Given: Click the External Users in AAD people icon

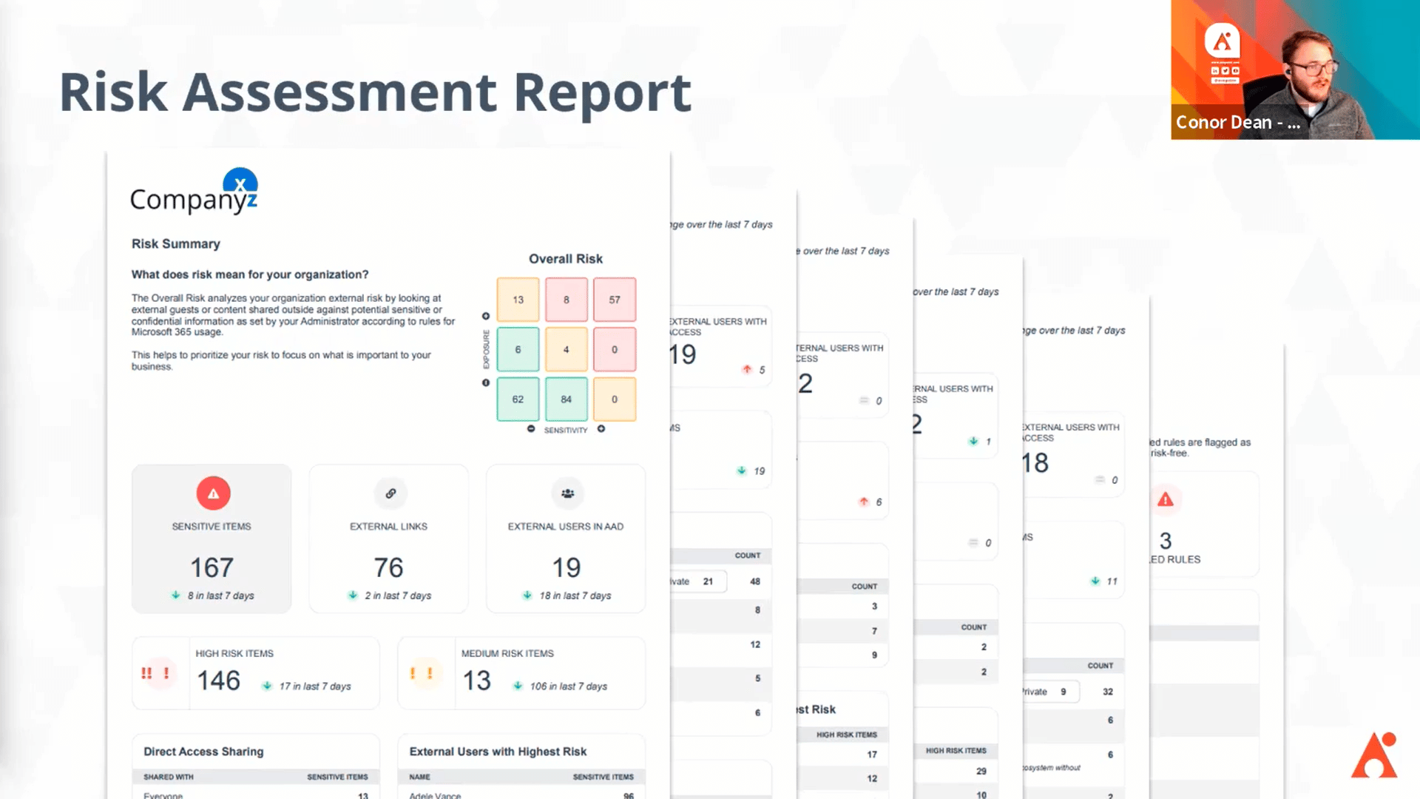Looking at the screenshot, I should tap(567, 493).
